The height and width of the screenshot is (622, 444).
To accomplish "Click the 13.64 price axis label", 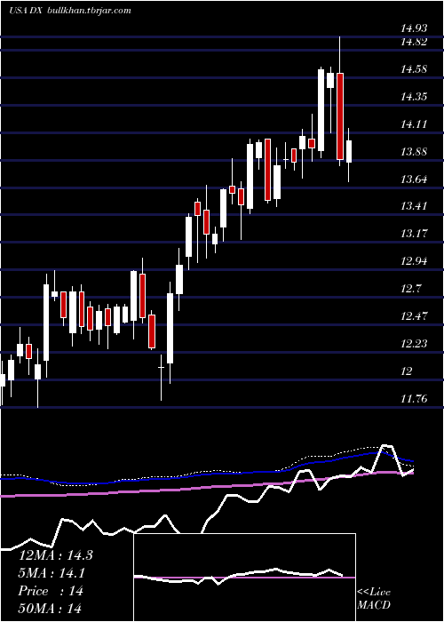I will 414,179.
